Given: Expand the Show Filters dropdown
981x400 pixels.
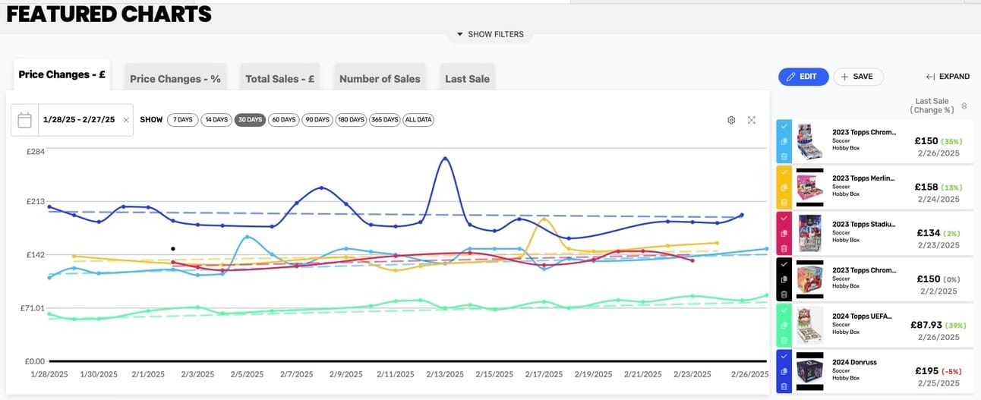Looking at the screenshot, I should coord(490,34).
